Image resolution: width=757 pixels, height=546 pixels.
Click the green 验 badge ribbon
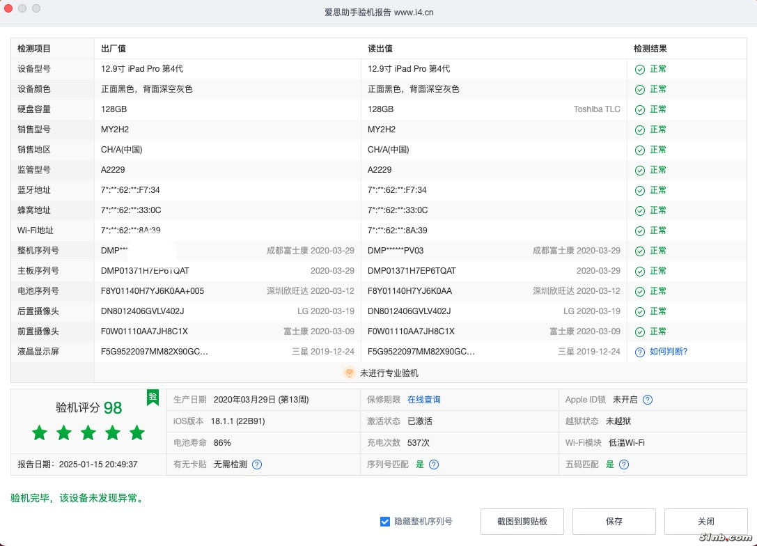(153, 397)
